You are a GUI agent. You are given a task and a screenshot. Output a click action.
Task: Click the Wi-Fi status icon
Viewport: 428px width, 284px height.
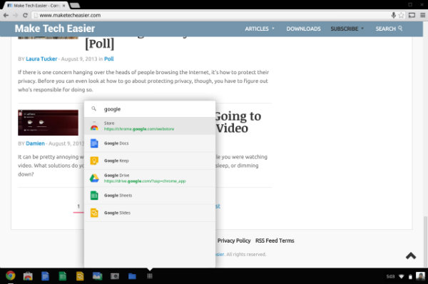401,277
